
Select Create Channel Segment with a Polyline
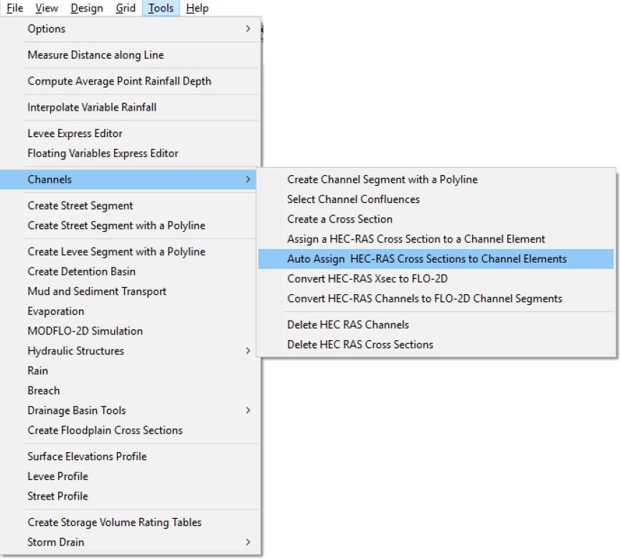point(382,179)
